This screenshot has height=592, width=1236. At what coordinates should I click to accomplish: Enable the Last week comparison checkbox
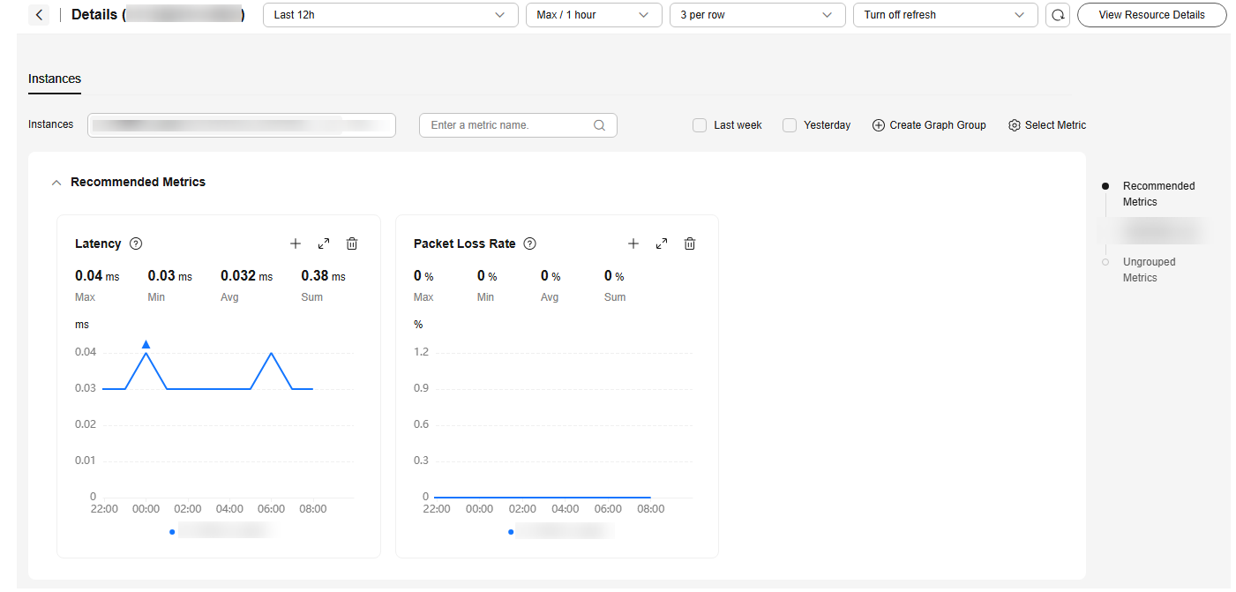pyautogui.click(x=700, y=125)
